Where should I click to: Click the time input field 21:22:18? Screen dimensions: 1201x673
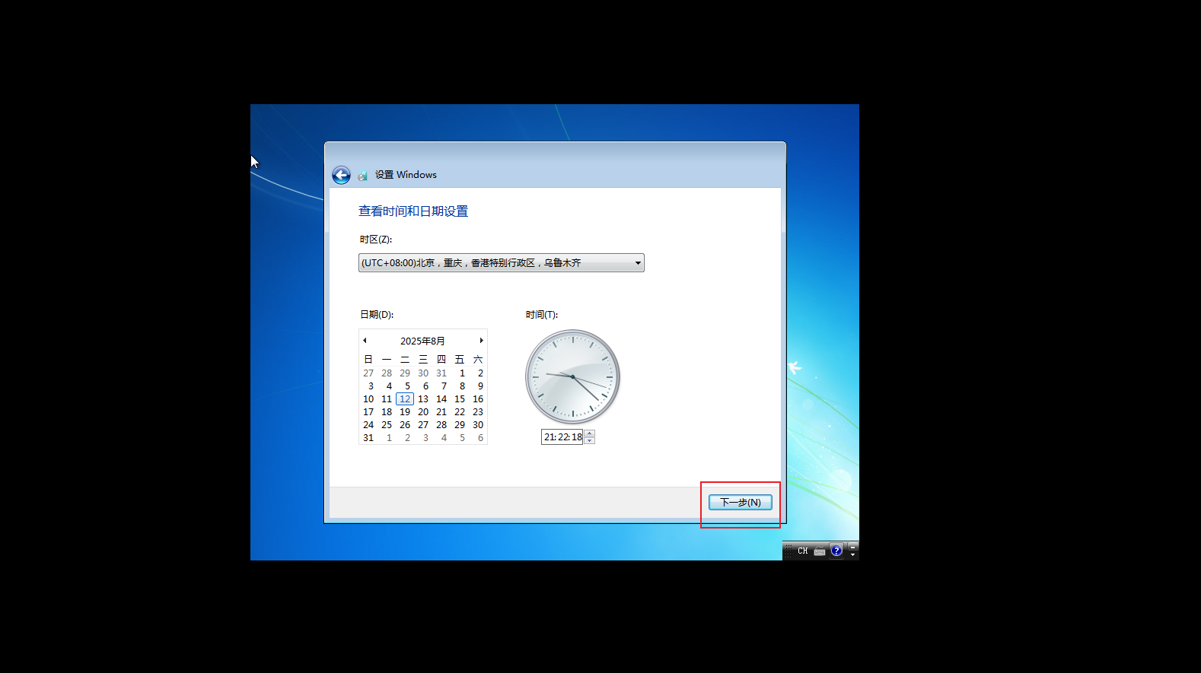pos(562,437)
